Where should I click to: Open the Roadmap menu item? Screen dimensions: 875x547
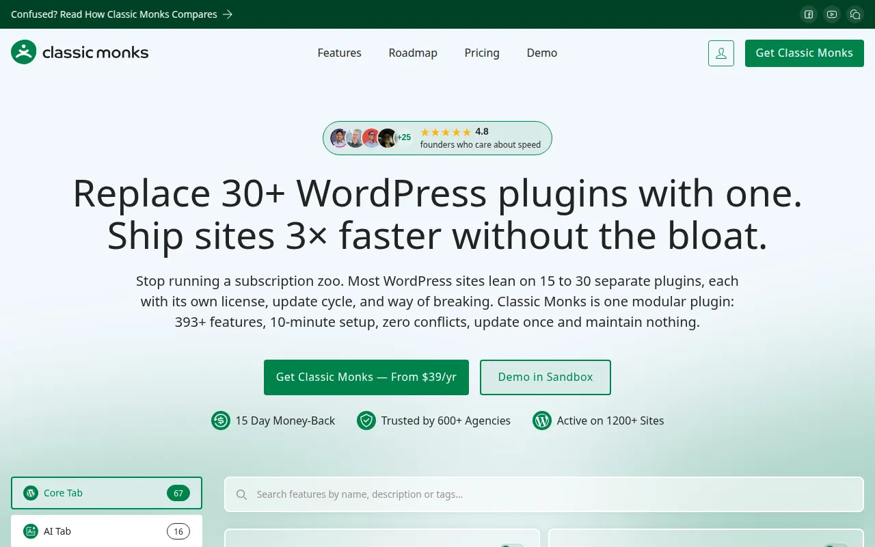click(x=413, y=53)
